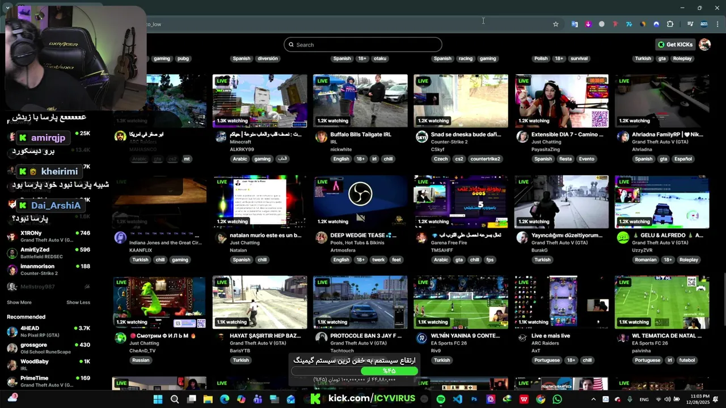This screenshot has width=726, height=408.
Task: Open the Windows Start menu
Action: click(x=158, y=399)
